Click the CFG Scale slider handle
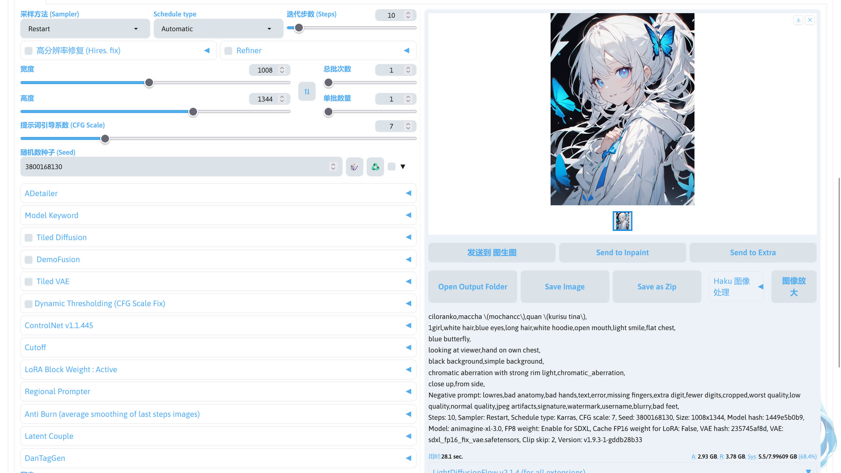 click(105, 139)
